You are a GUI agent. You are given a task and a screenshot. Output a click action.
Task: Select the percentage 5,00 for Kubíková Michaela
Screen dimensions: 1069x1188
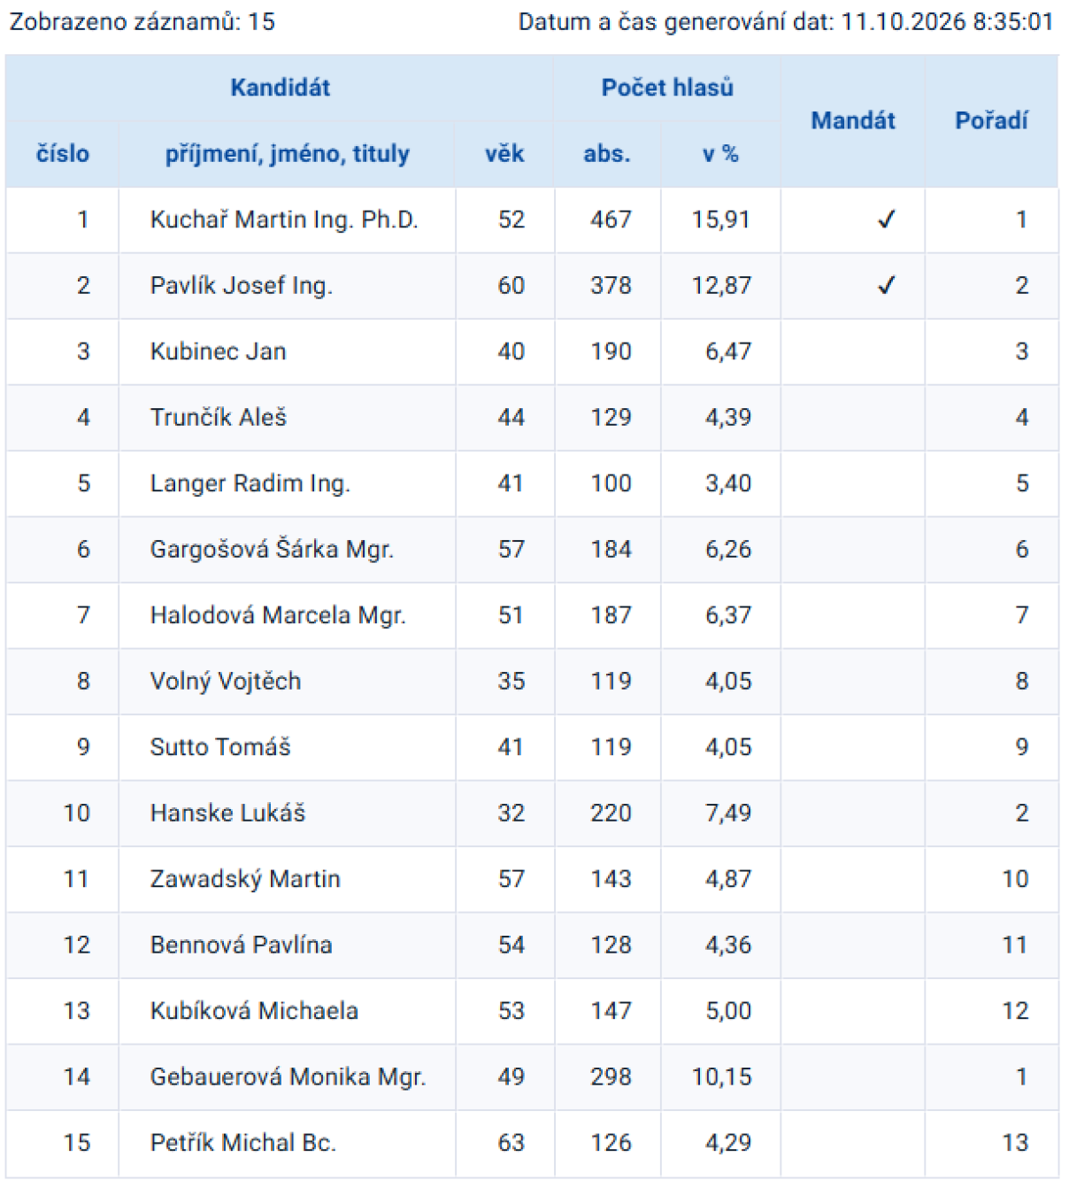728,1011
